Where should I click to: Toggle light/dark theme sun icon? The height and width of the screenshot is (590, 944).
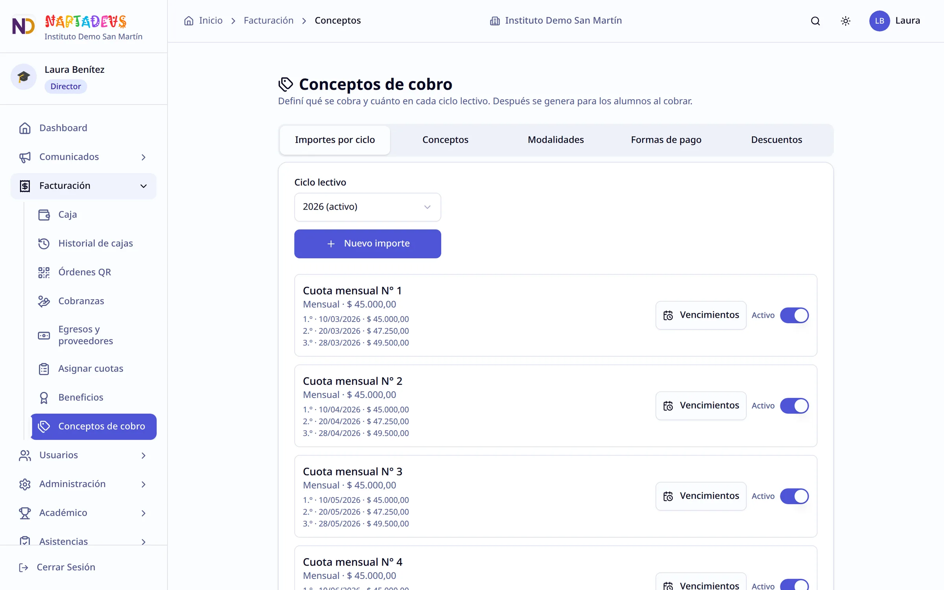(x=845, y=21)
